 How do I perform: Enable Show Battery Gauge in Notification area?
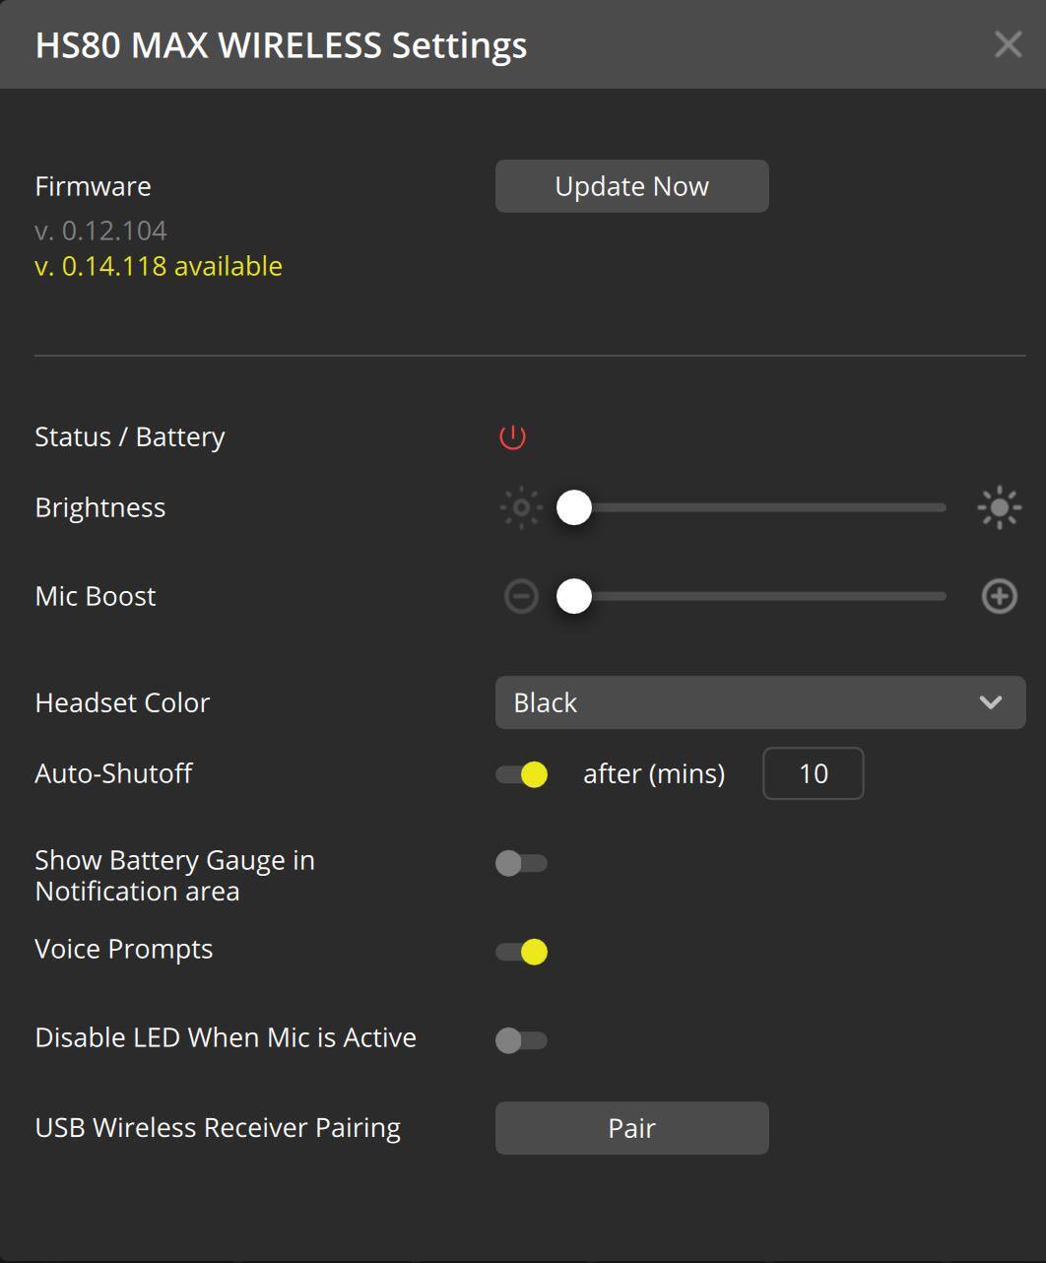click(x=521, y=864)
